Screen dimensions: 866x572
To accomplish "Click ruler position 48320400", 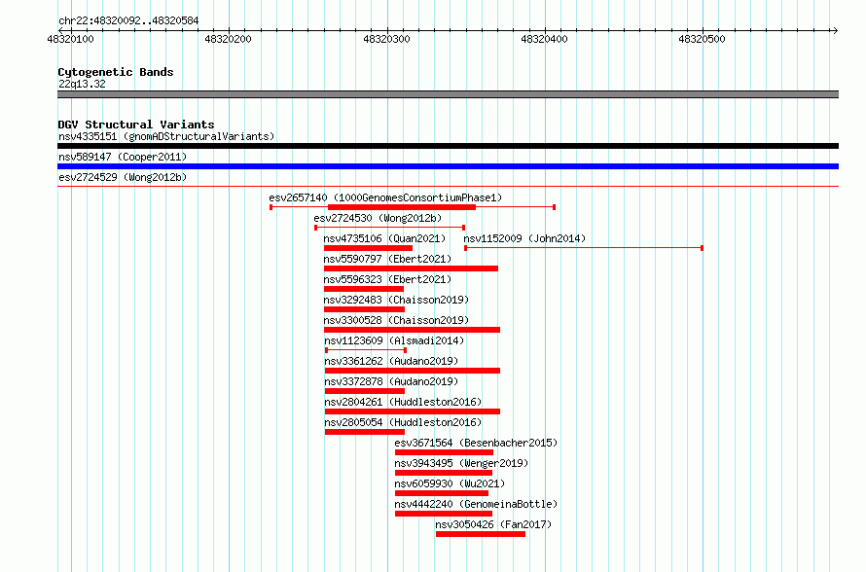I will pos(544,39).
